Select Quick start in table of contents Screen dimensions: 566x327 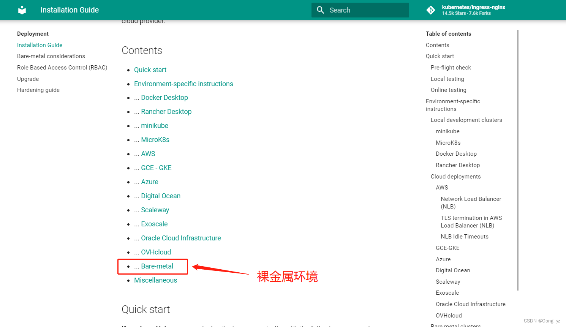coord(440,56)
